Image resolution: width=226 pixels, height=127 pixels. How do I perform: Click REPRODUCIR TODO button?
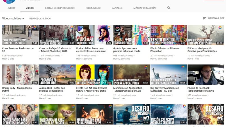pos(40,19)
